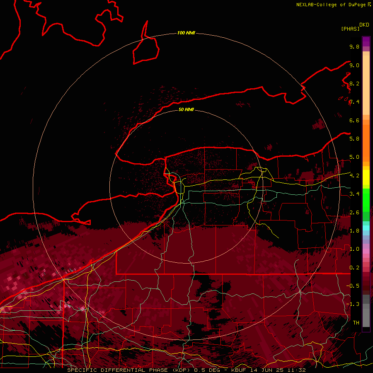
Task: Click the 5.8 value on the color scale
Action: [x=354, y=138]
